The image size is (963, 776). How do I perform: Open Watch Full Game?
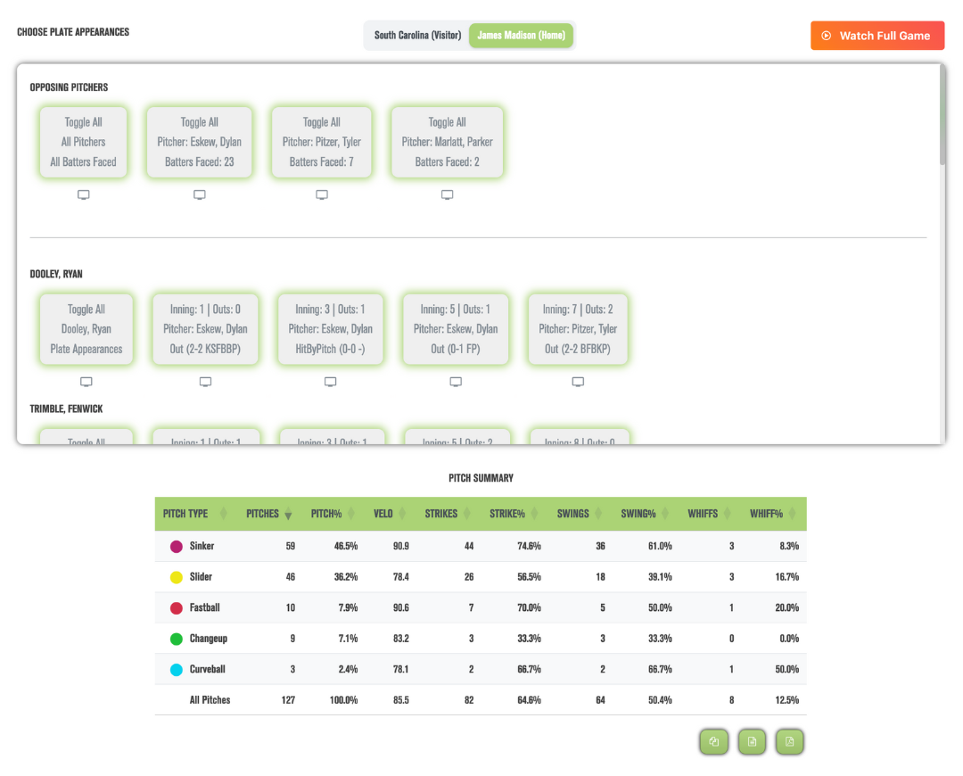point(877,36)
